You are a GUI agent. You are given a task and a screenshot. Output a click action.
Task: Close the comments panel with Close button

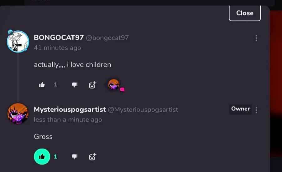(245, 13)
